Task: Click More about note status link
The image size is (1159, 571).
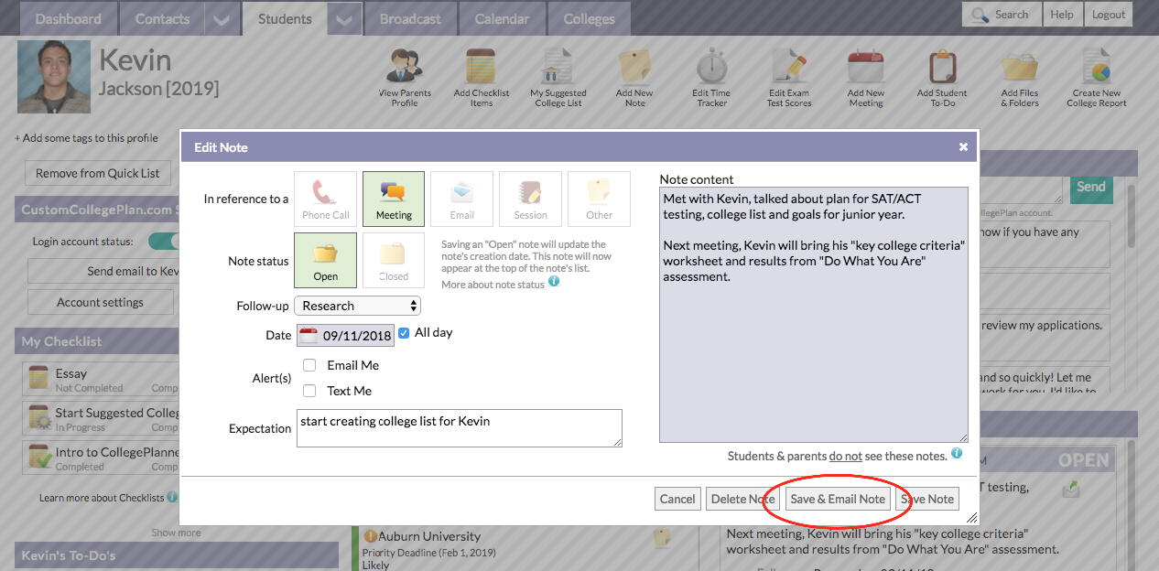Action: click(x=493, y=285)
